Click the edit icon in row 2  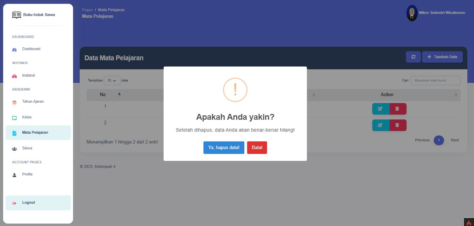pyautogui.click(x=380, y=125)
